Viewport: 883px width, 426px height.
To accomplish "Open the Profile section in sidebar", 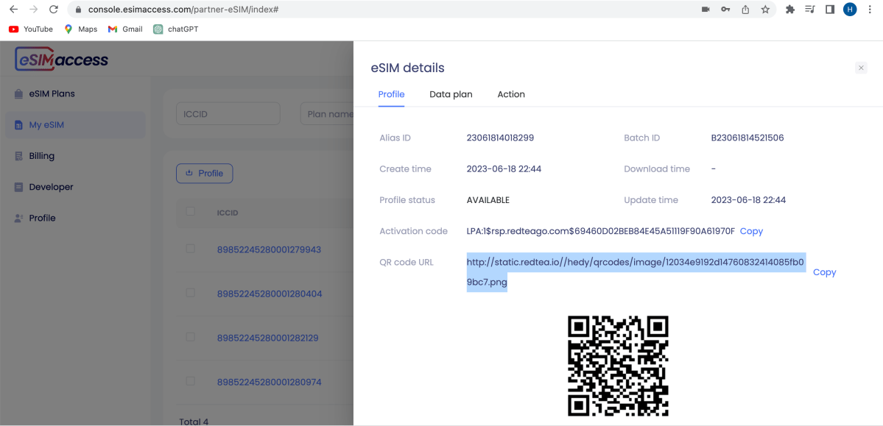I will pyautogui.click(x=43, y=217).
